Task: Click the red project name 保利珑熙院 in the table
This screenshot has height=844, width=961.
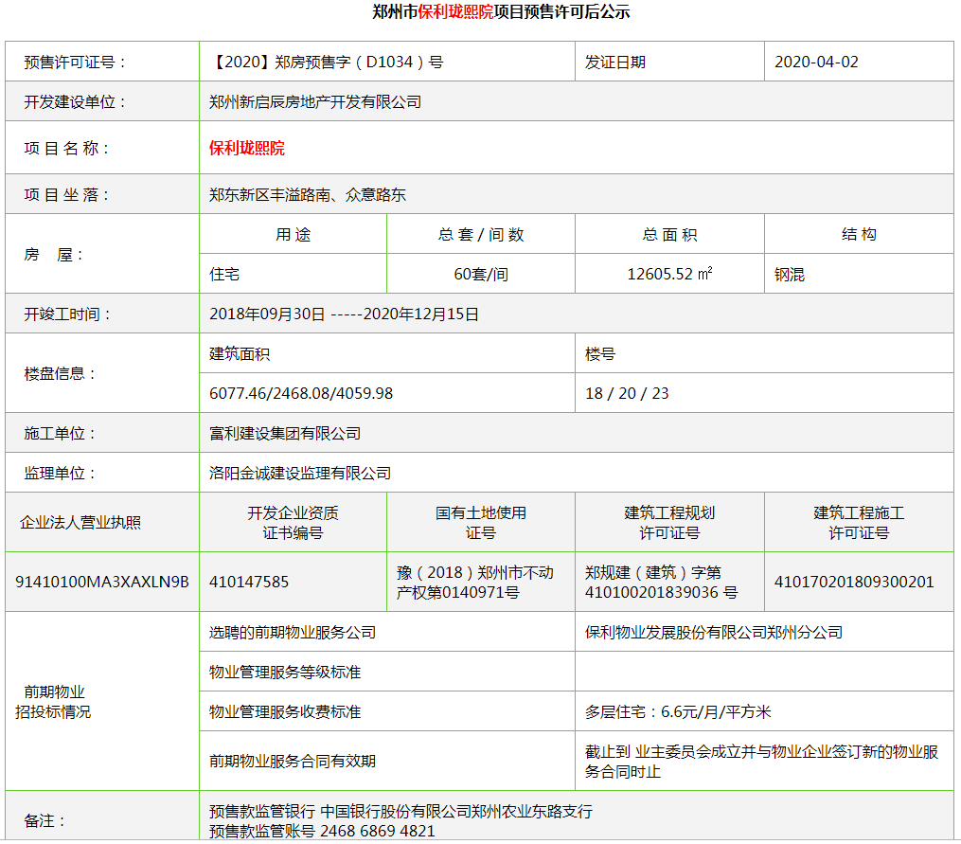Action: point(247,148)
